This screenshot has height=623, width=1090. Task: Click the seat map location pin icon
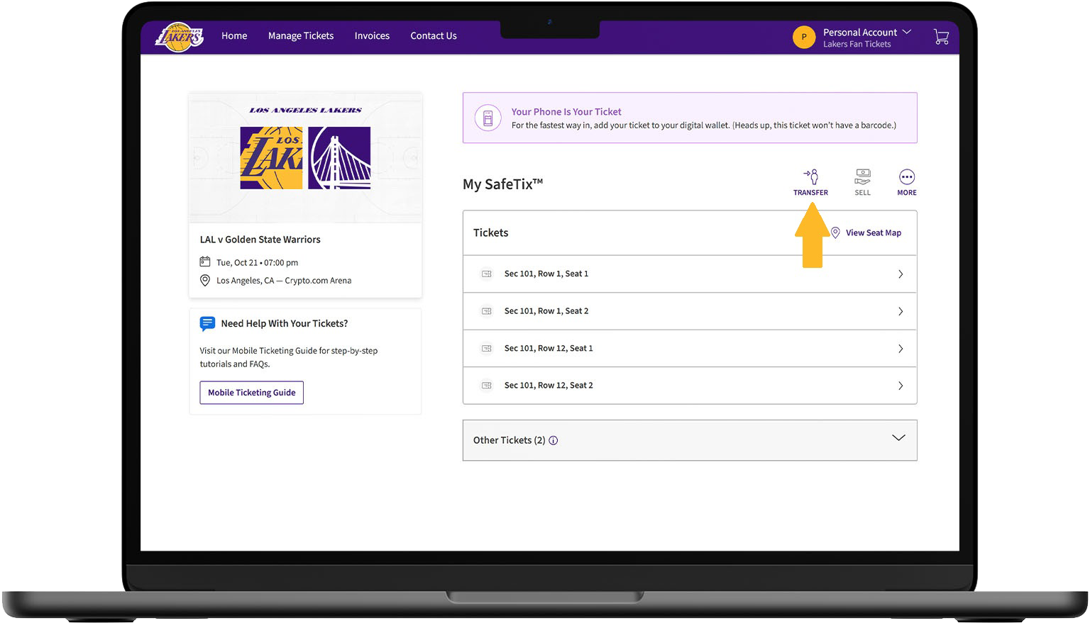pyautogui.click(x=835, y=232)
